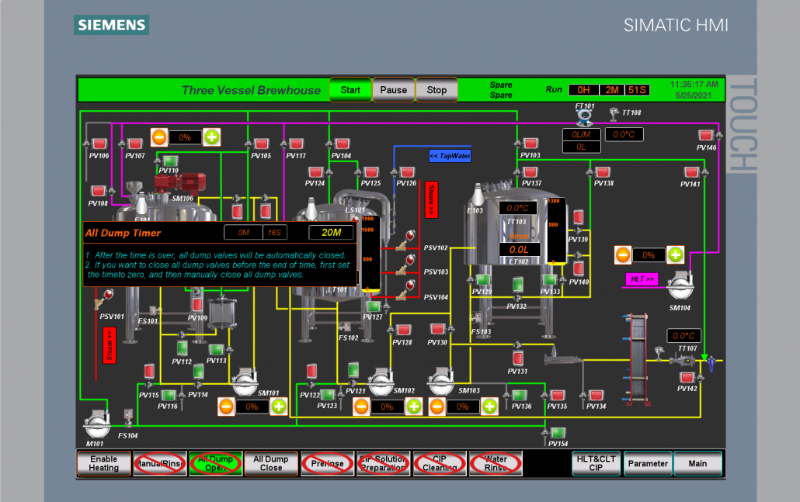Activate the All Dump Open button

coord(215,463)
